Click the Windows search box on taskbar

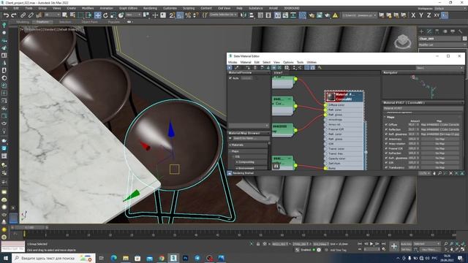coord(53,258)
